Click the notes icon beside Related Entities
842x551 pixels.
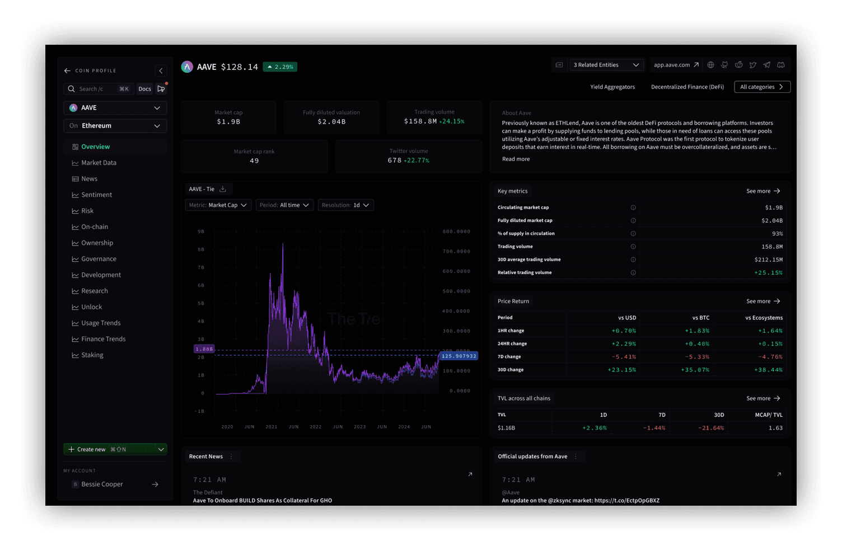point(559,65)
